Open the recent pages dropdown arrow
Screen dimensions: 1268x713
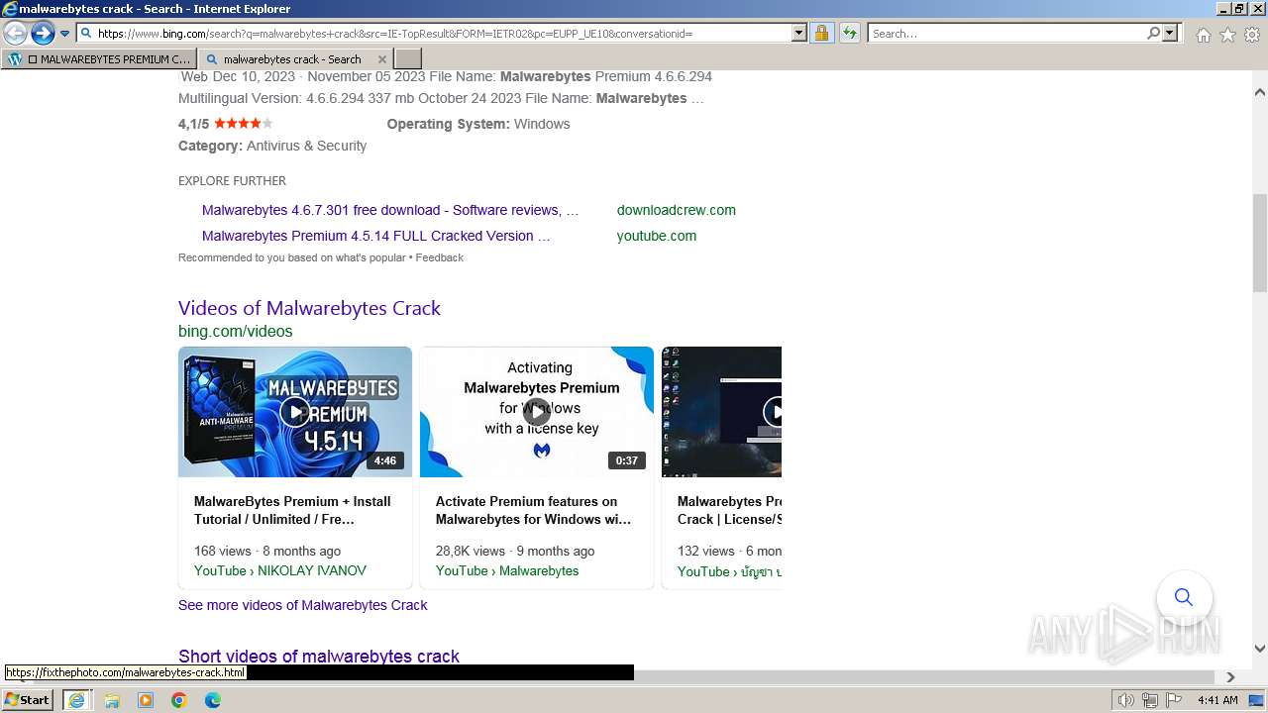pos(64,34)
